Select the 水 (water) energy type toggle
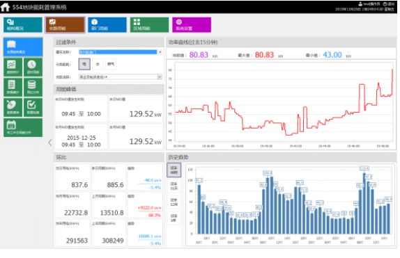Screen dimensions: 400x258 [x=98, y=64]
